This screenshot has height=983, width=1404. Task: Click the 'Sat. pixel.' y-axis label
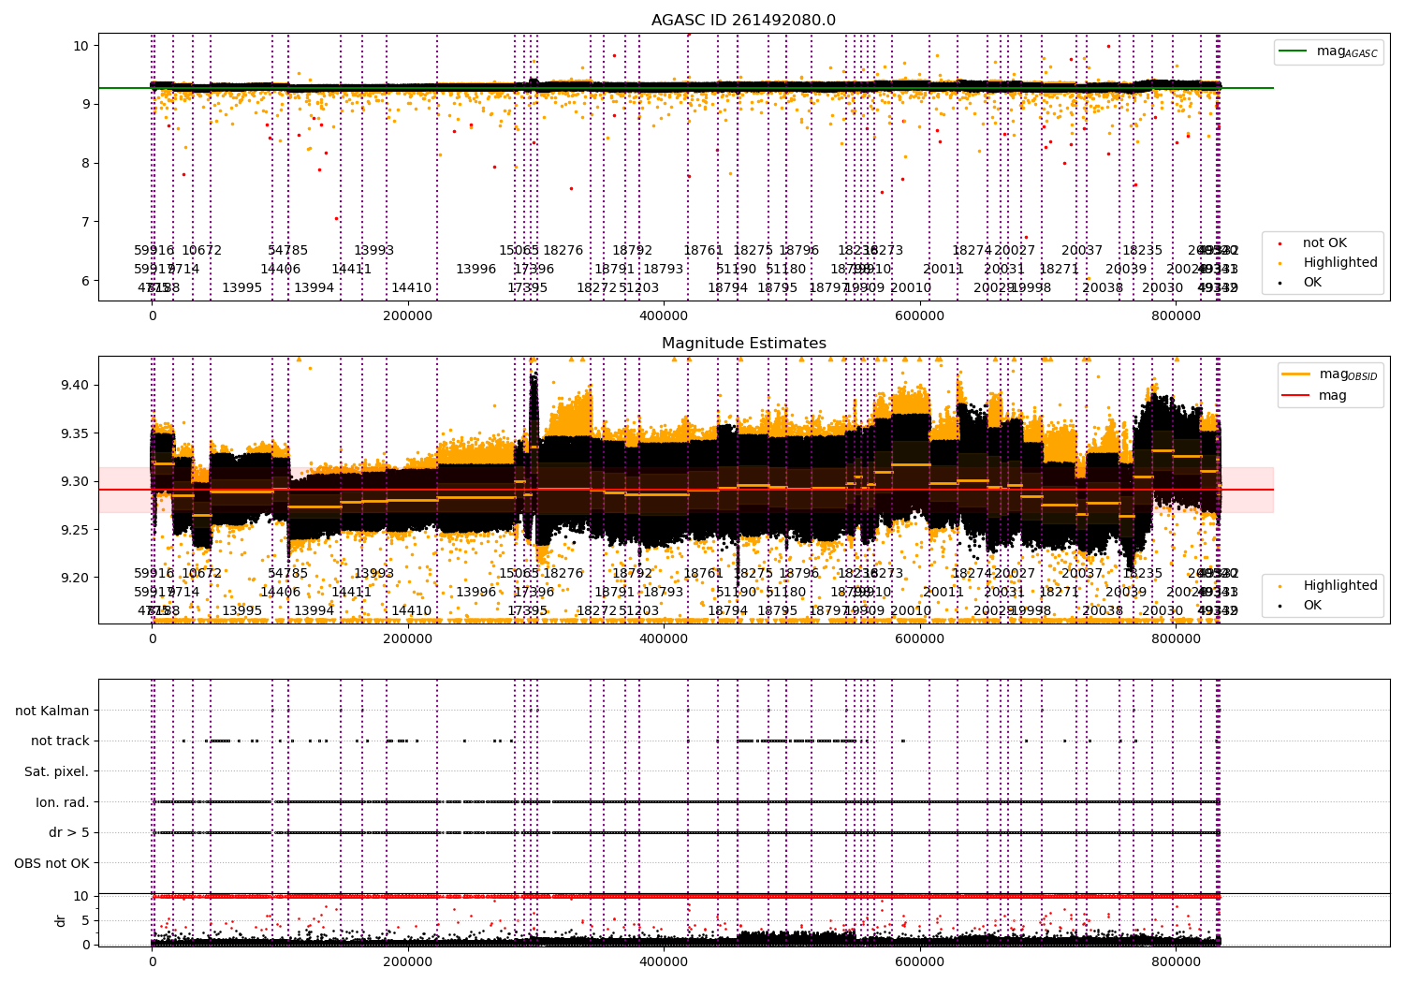pyautogui.click(x=57, y=771)
